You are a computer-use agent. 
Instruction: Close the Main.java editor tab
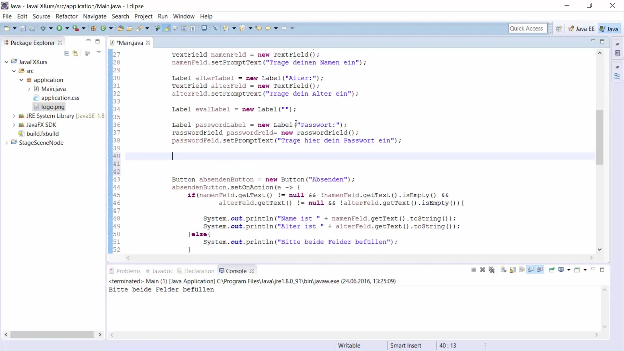click(148, 43)
